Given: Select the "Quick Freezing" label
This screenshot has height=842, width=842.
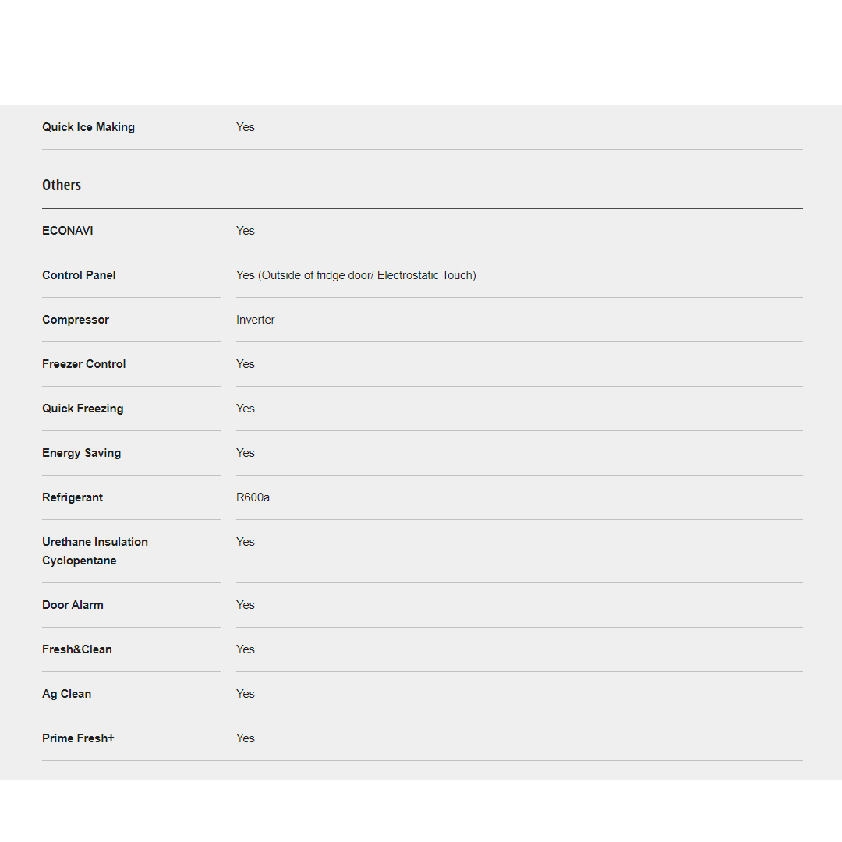Looking at the screenshot, I should 83,409.
